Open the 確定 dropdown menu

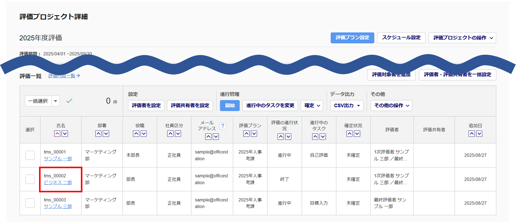(312, 106)
